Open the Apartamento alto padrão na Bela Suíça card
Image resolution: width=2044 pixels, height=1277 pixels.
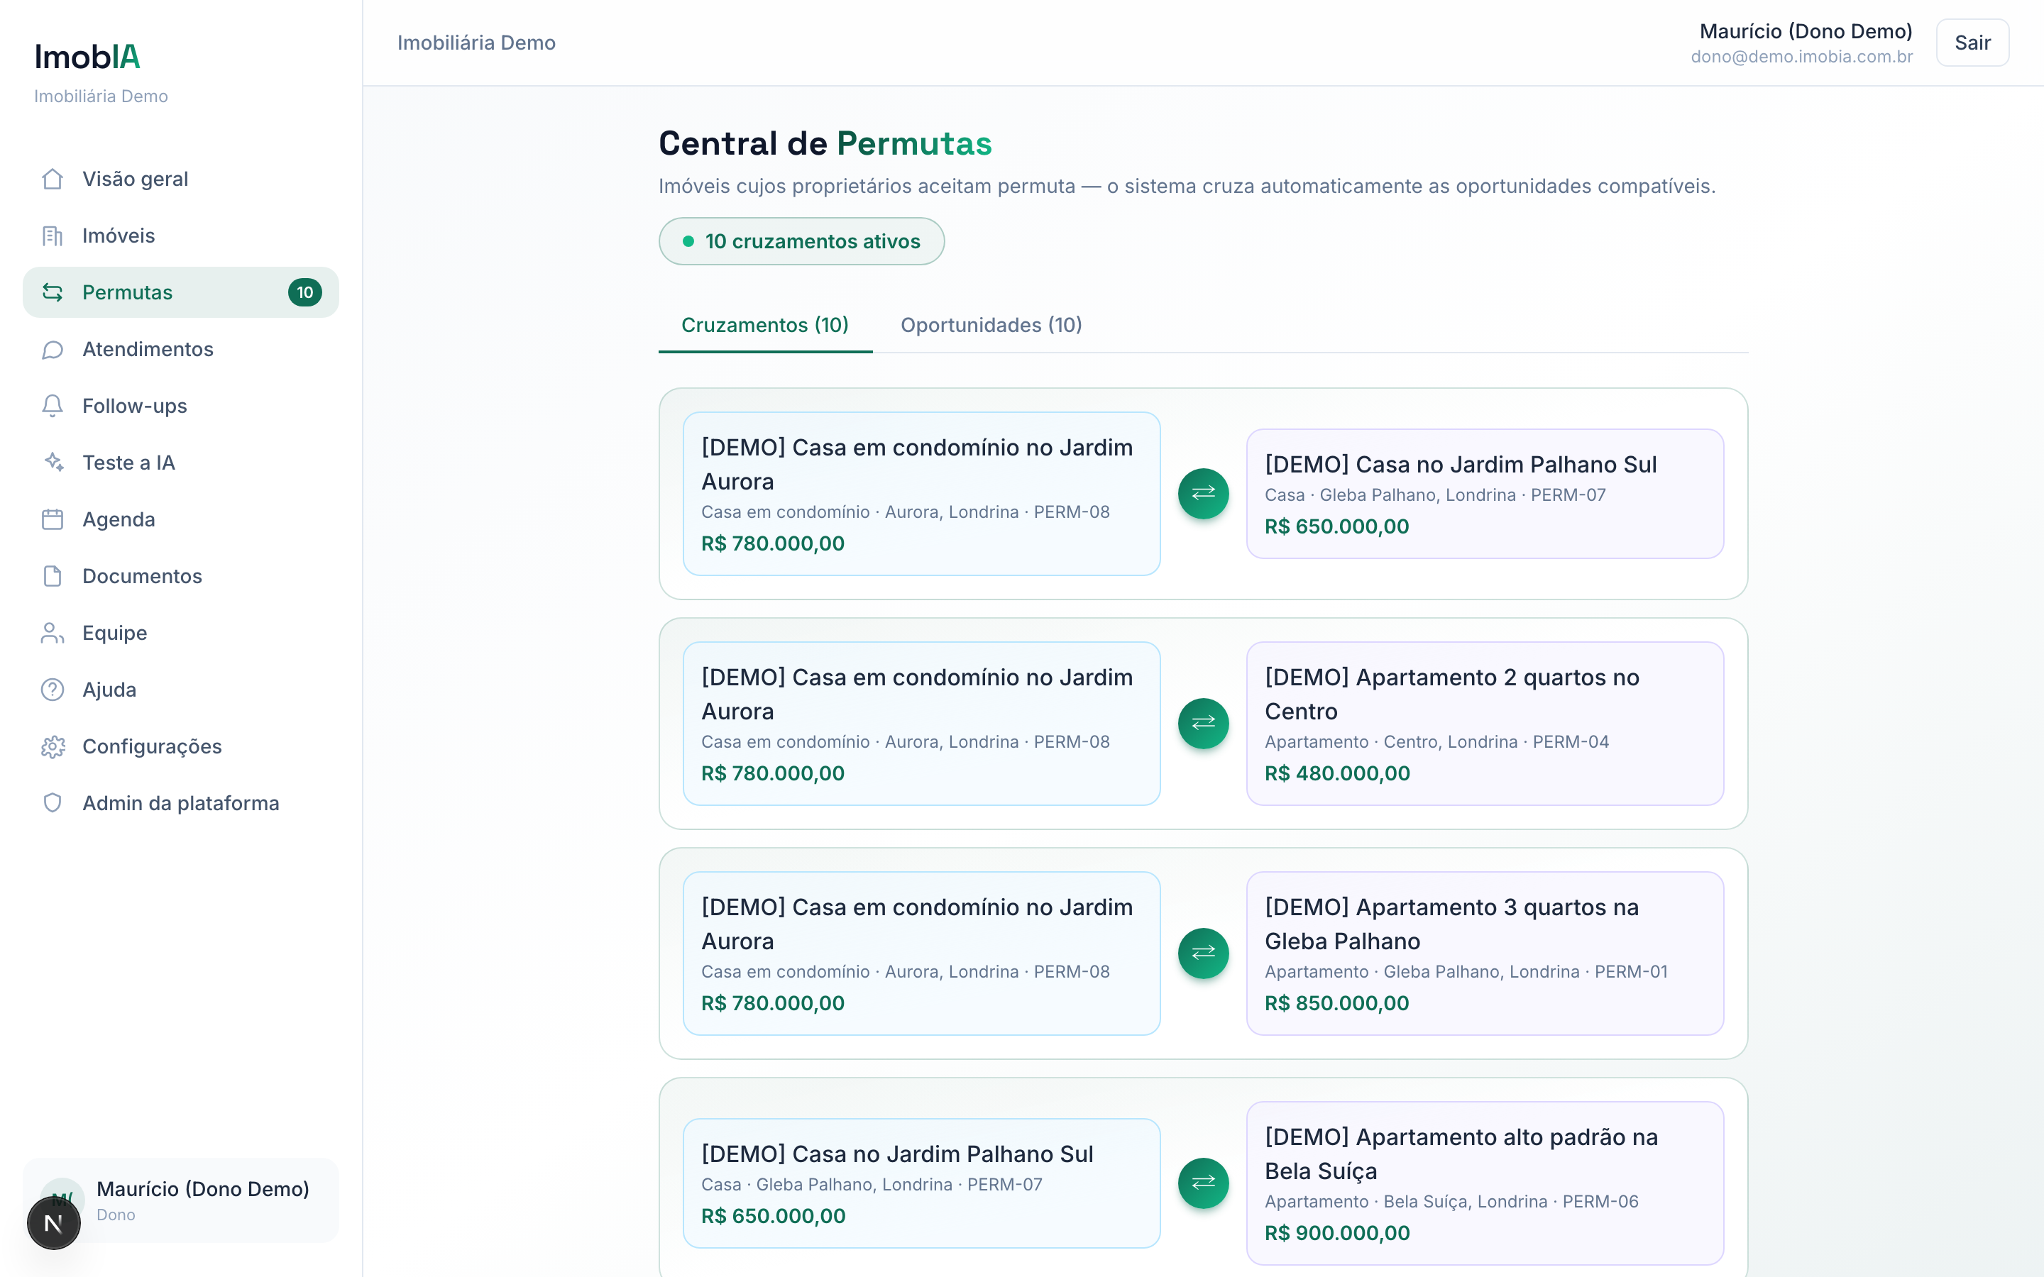pos(1485,1183)
